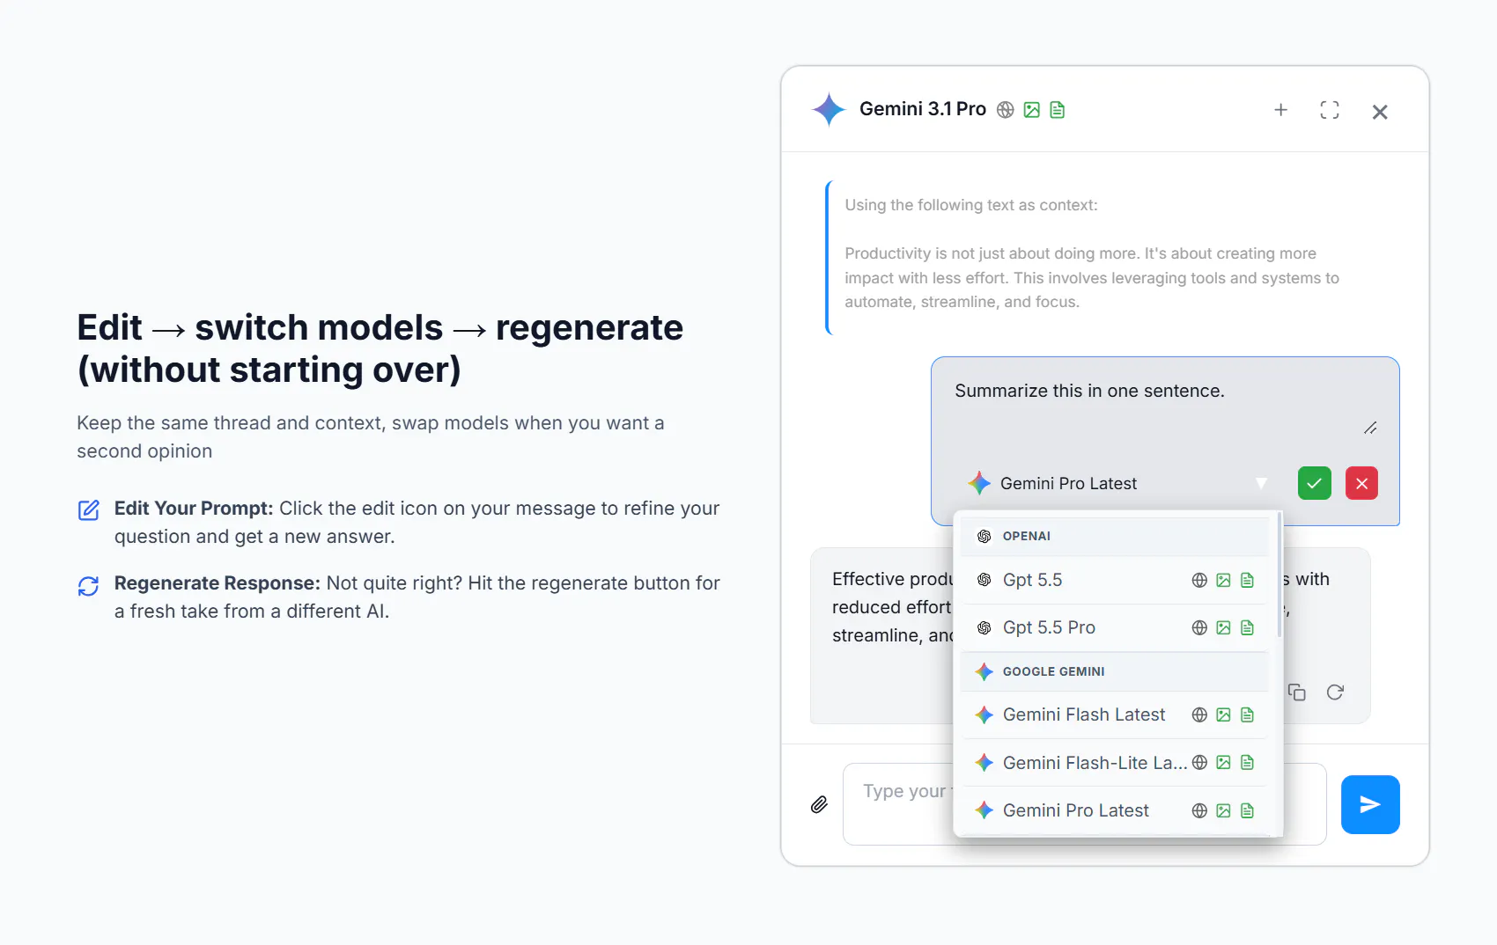Click the Gemini star beside Gemini Flash Latest
The height and width of the screenshot is (945, 1497).
[x=984, y=714]
